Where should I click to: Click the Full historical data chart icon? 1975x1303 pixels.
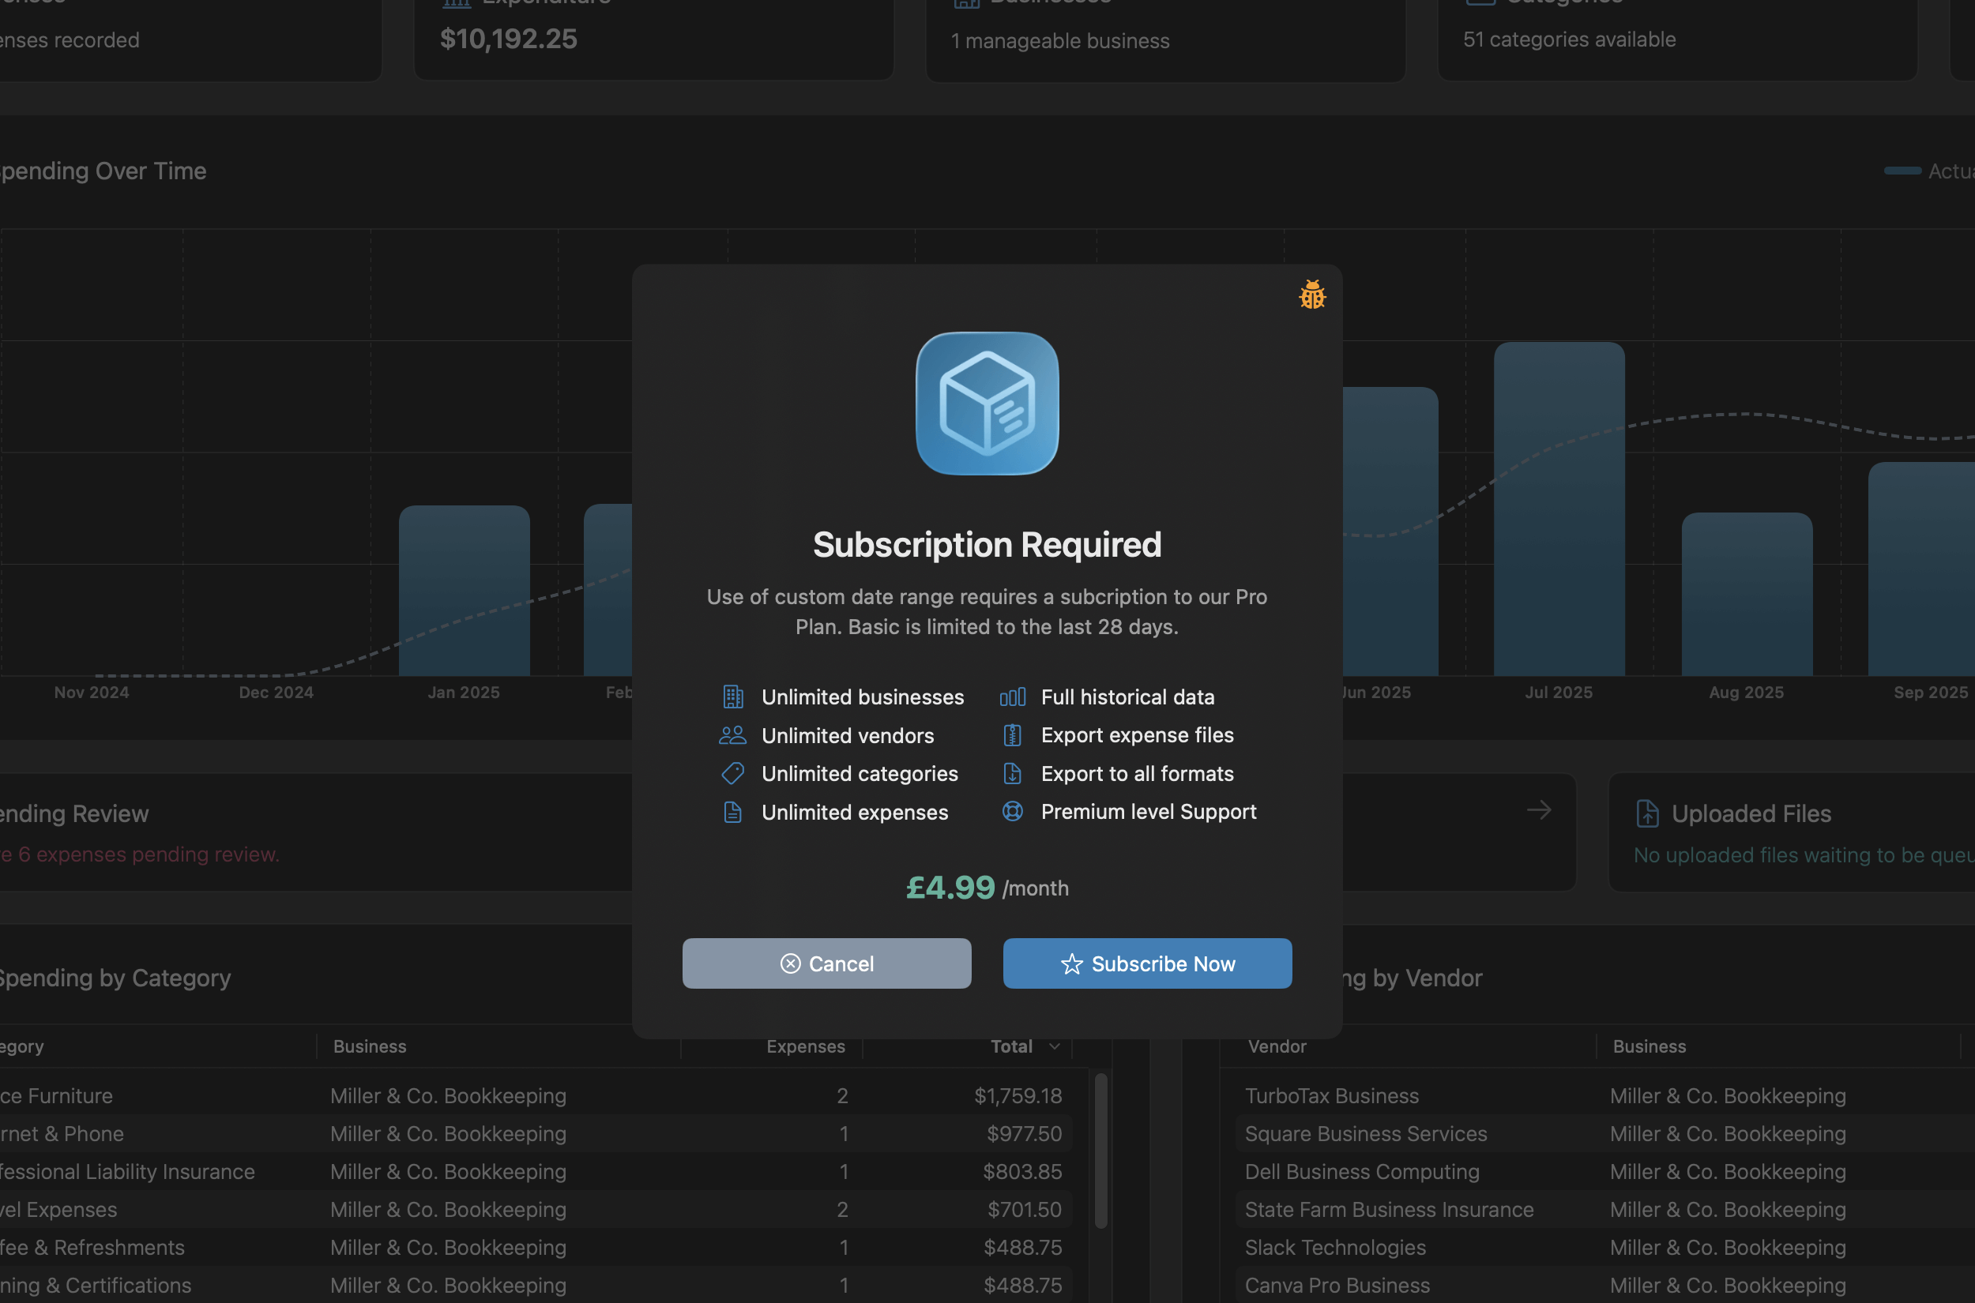pos(1012,697)
